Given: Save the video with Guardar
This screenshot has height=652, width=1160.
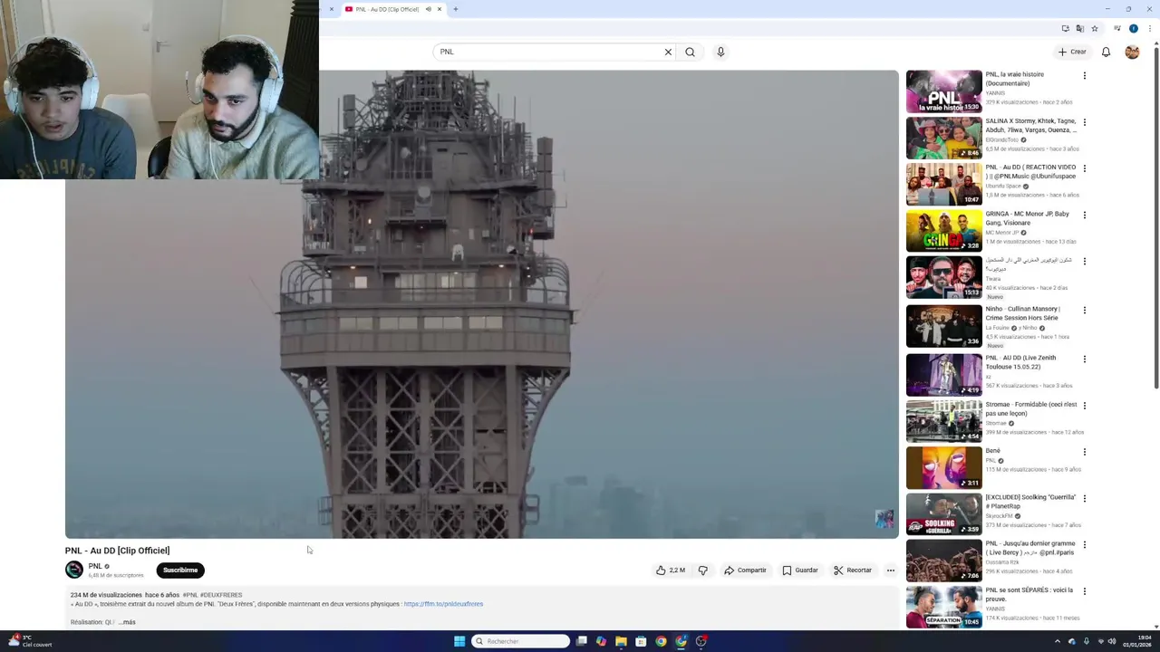Looking at the screenshot, I should 800,570.
